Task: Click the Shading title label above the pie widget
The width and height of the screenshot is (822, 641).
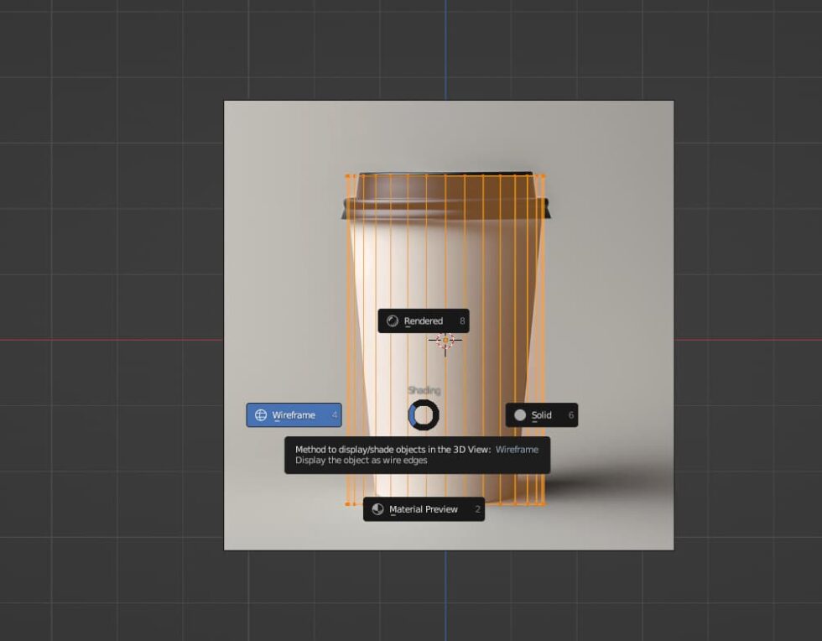Action: (x=424, y=388)
